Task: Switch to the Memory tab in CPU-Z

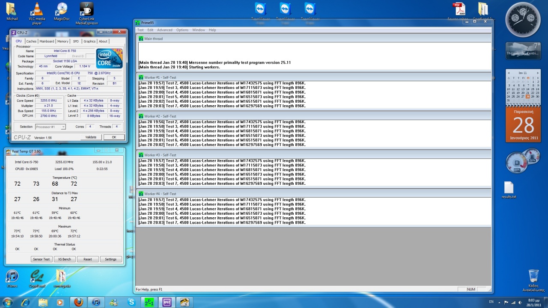Action: click(x=63, y=41)
